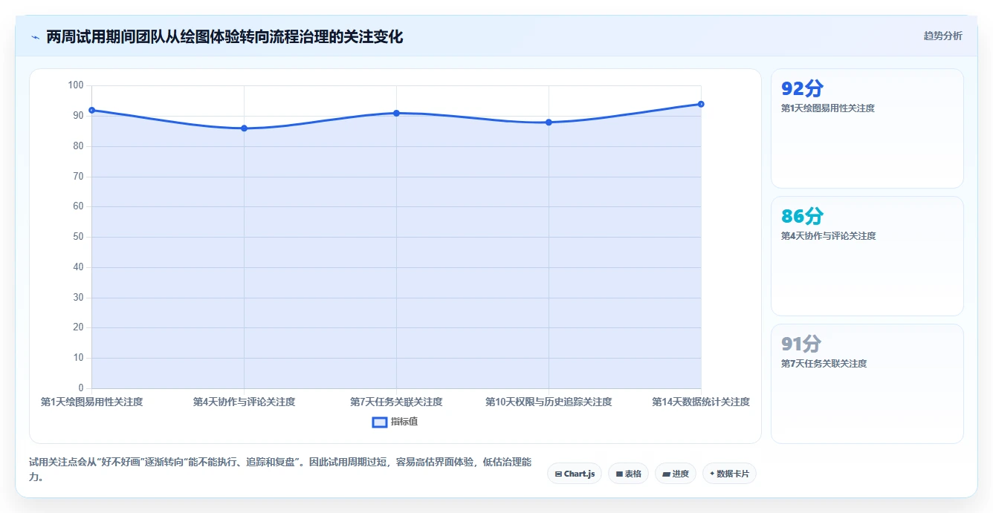Select the 表格 tag chip
993x513 pixels.
click(x=628, y=474)
